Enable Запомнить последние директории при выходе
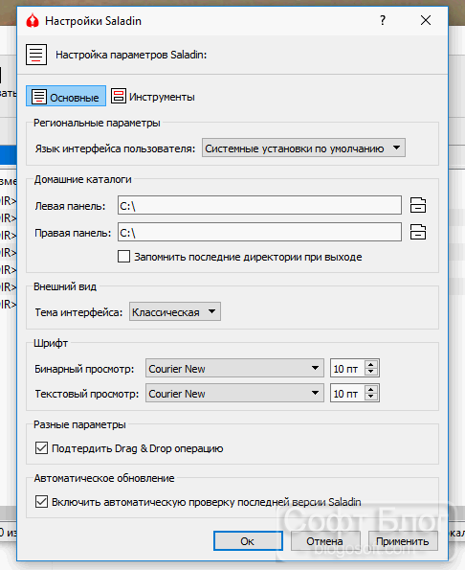This screenshot has height=570, width=465. point(123,257)
